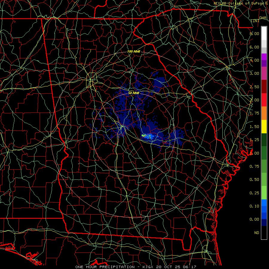
Task: Click the 0.00 legend value
Action: coord(254,219)
